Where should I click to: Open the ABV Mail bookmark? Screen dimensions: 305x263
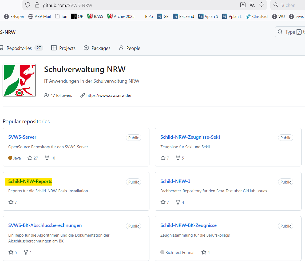(39, 16)
